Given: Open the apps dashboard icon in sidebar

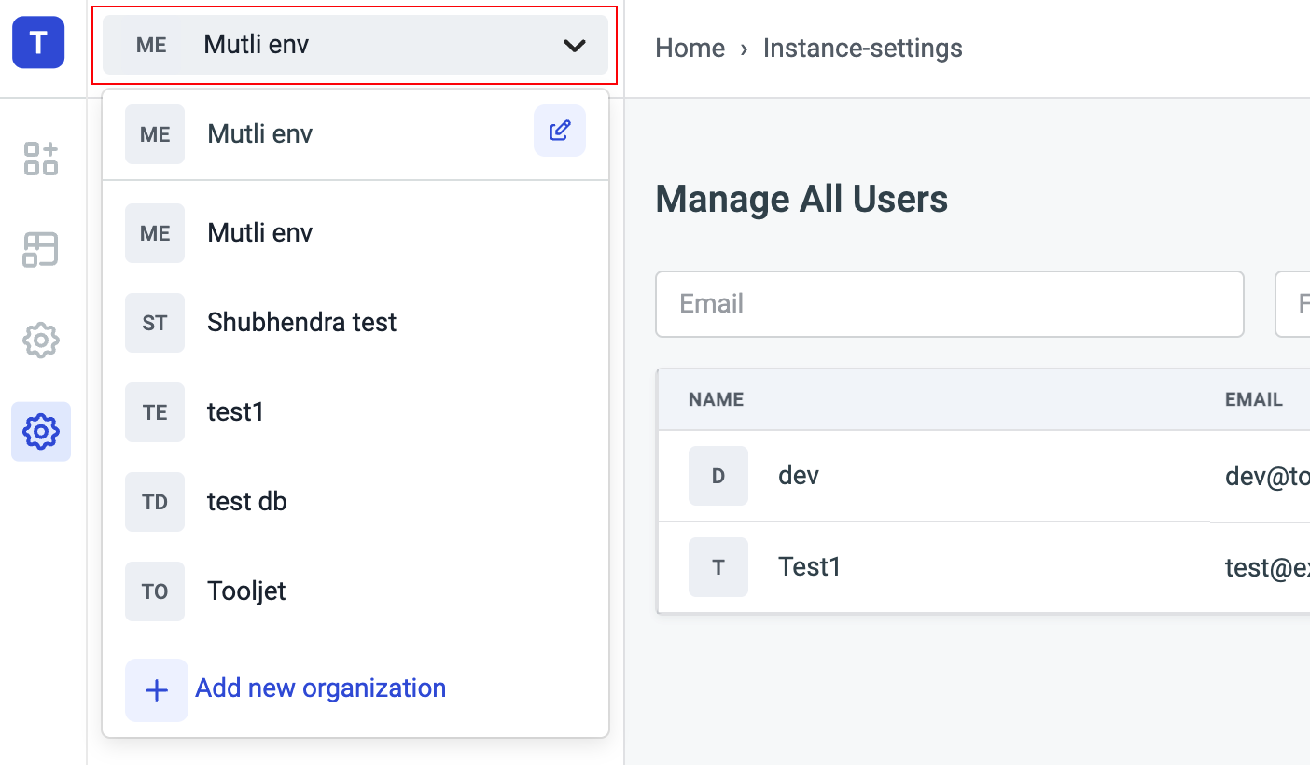Looking at the screenshot, I should (41, 159).
